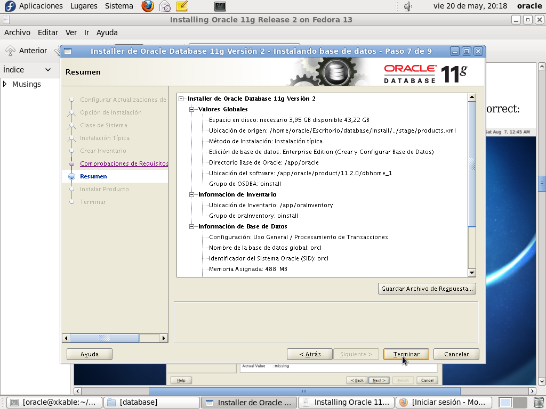The width and height of the screenshot is (546, 409).
Task: Select Ubicación del software line
Action: click(x=300, y=173)
